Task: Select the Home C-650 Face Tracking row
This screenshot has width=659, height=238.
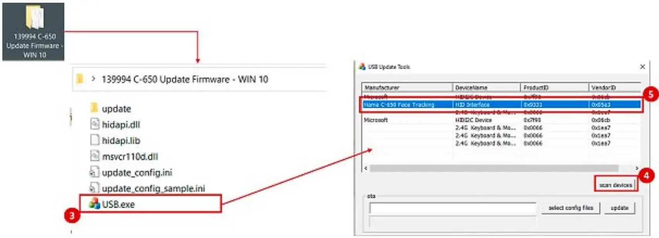Action: 502,104
